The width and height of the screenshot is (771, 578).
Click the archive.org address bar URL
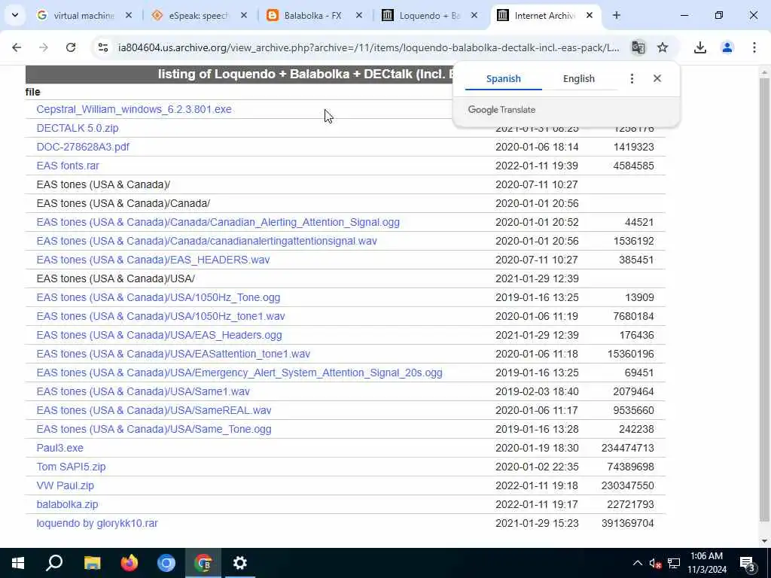click(368, 47)
